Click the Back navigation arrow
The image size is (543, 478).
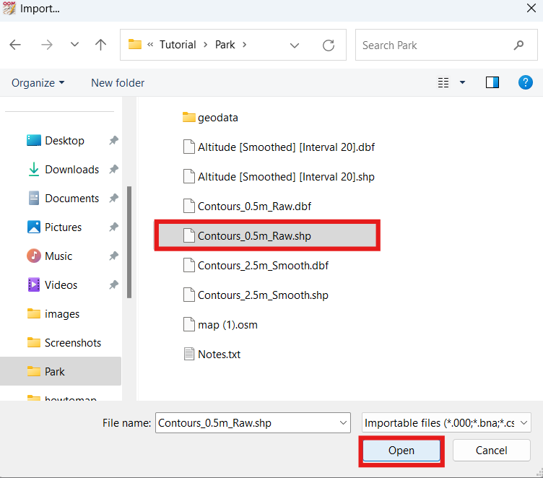pos(15,45)
